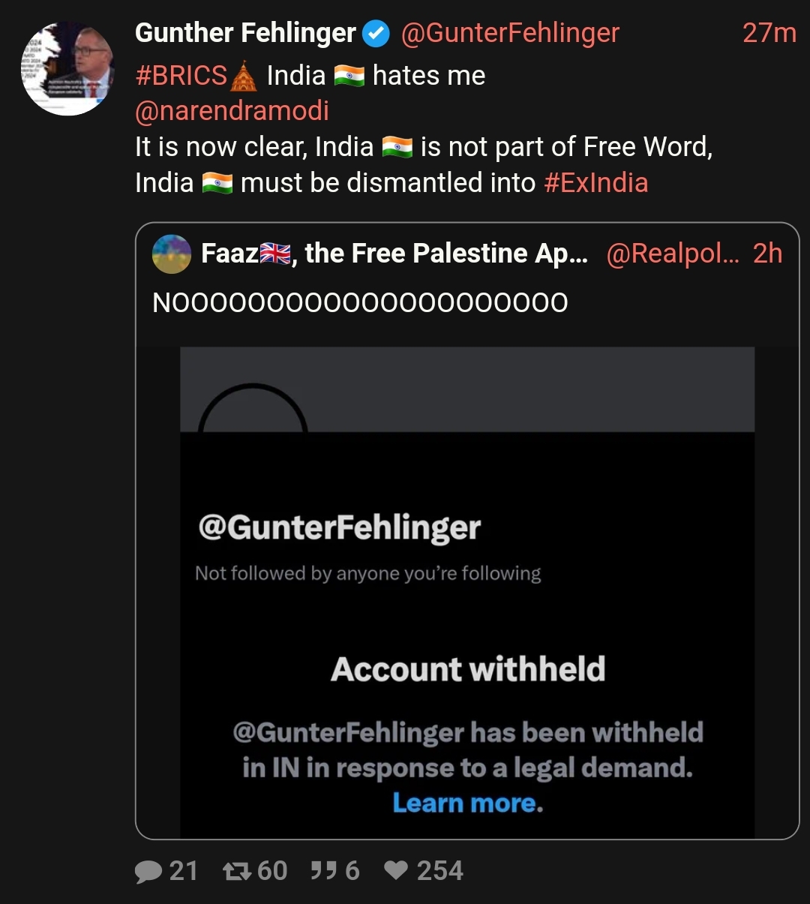Click the "Learn more." link
Screen dimensions: 810x904
point(468,803)
